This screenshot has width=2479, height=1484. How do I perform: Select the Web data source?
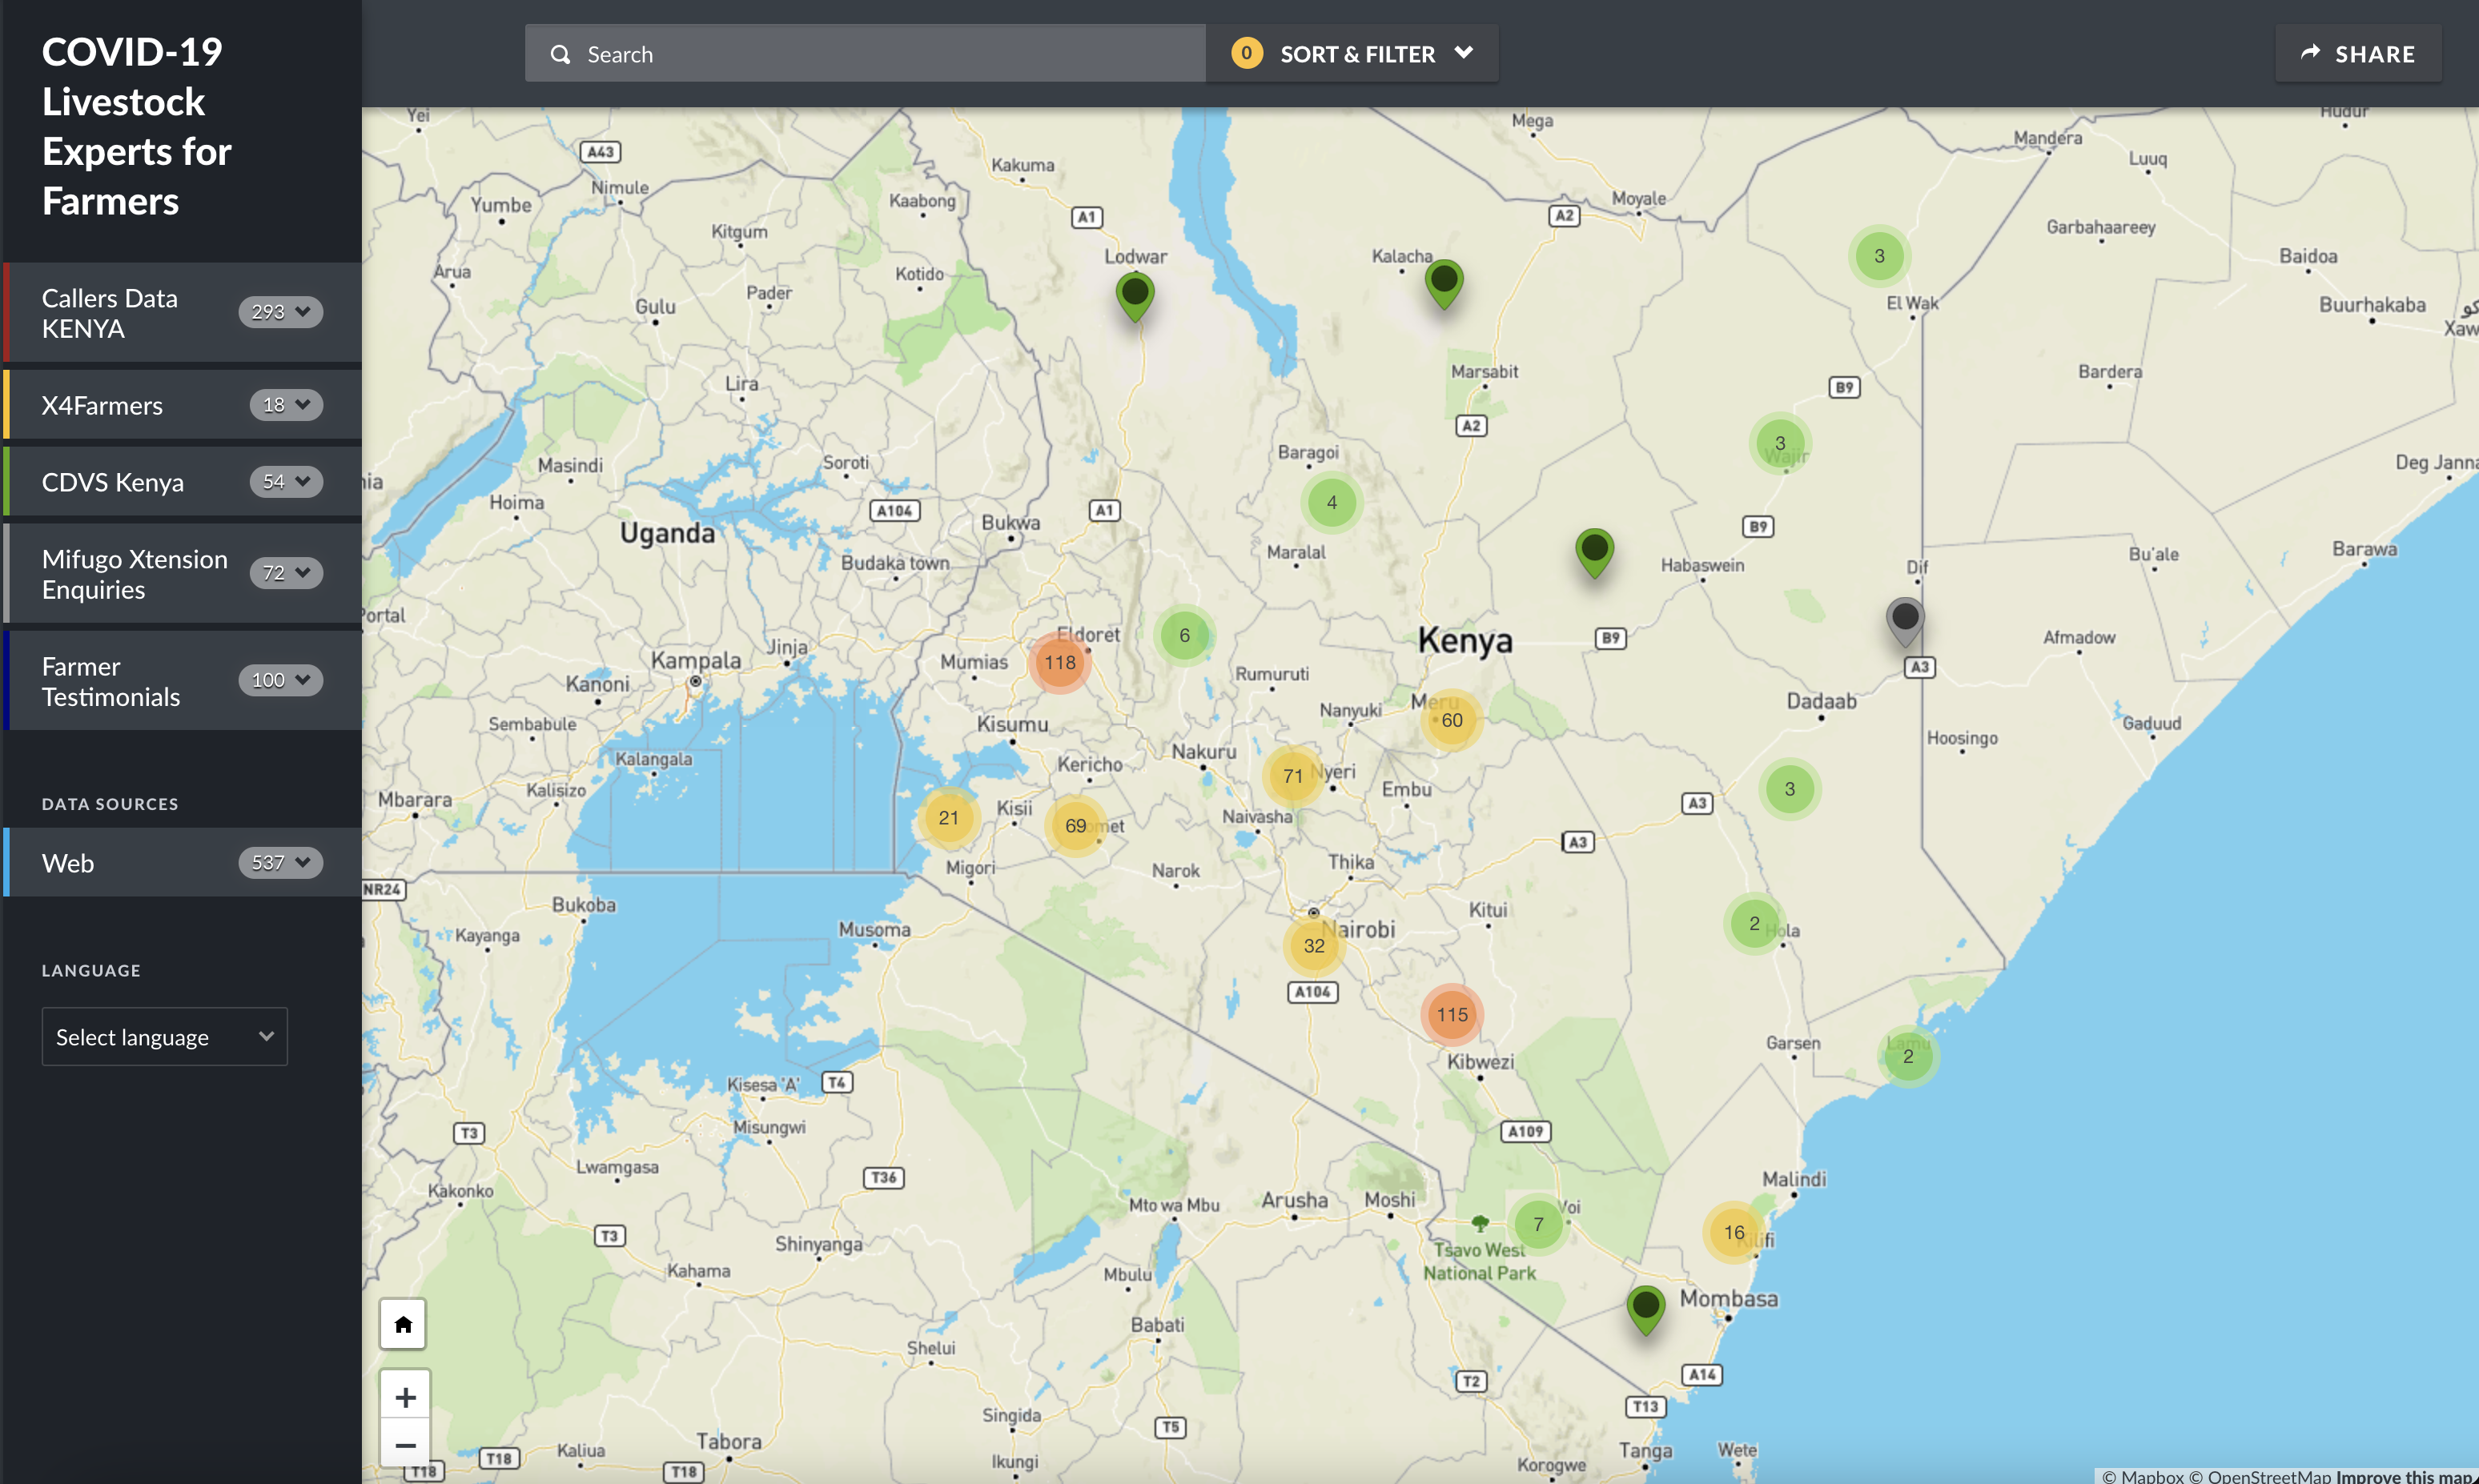[x=68, y=863]
